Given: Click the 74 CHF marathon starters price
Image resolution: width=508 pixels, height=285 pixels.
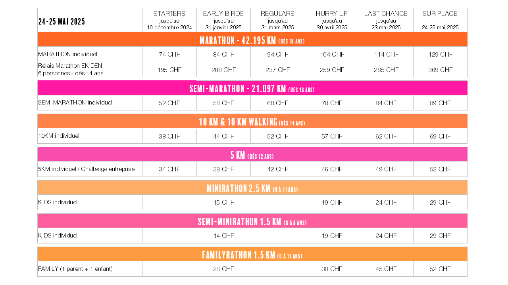Looking at the screenshot, I should (169, 55).
